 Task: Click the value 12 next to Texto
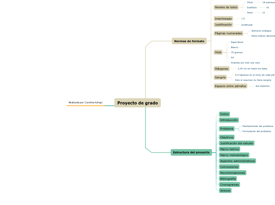[264, 13]
